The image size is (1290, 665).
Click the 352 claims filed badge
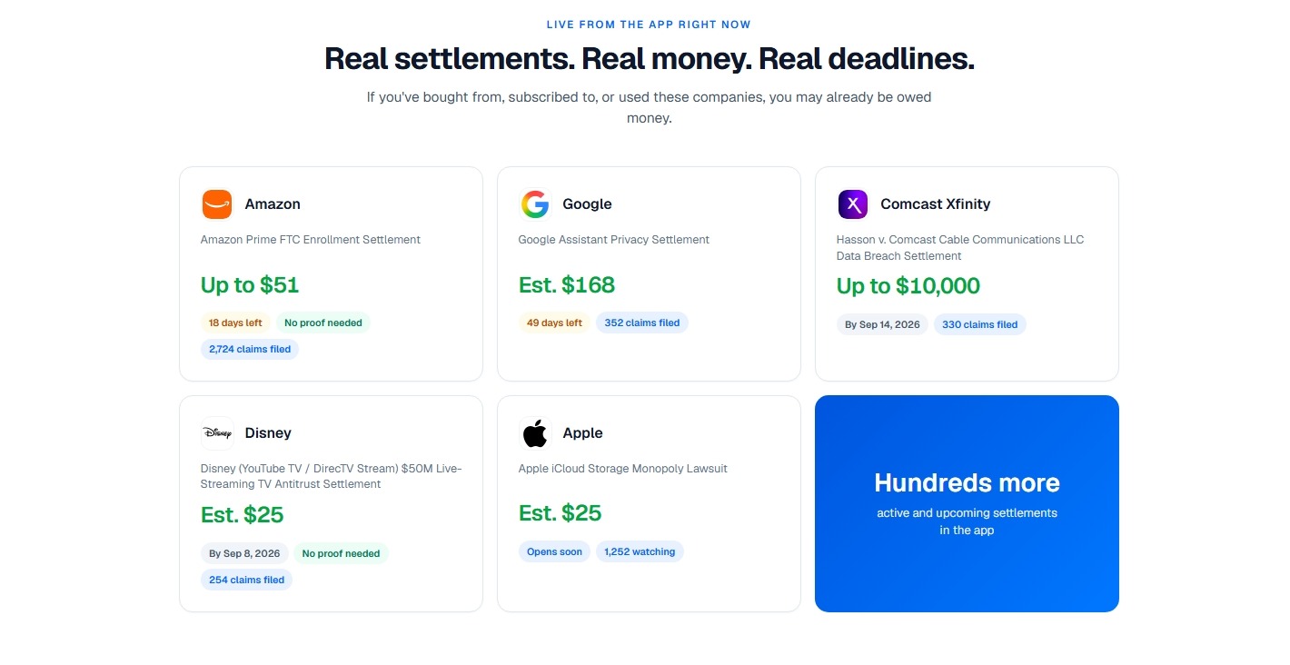[642, 323]
